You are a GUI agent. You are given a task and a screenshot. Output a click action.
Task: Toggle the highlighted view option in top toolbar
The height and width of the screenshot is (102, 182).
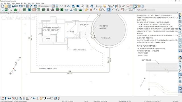[x=135, y=6]
